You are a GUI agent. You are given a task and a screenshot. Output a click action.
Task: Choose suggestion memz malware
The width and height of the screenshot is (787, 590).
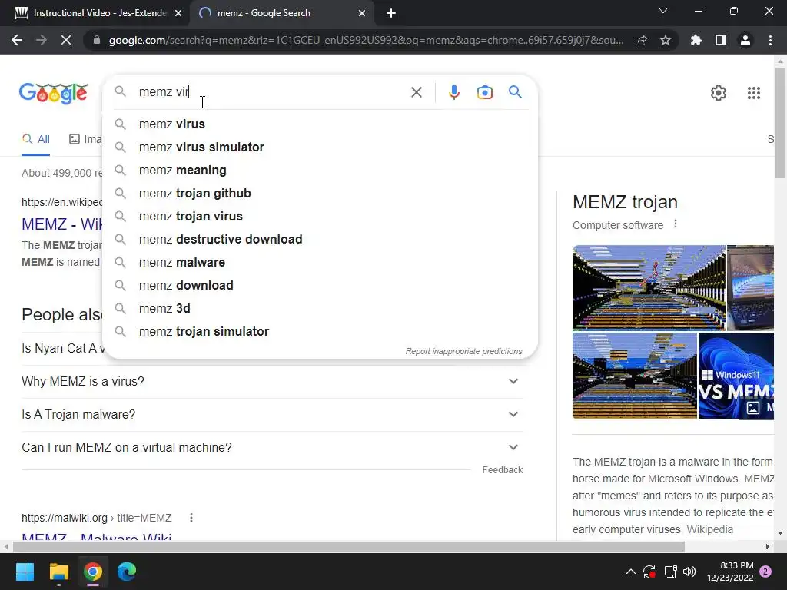[x=320, y=263]
